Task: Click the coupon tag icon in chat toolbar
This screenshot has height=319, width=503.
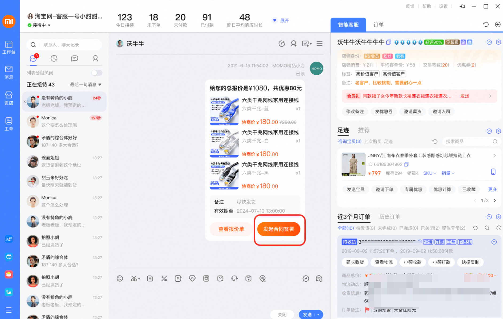Action: [x=192, y=278]
